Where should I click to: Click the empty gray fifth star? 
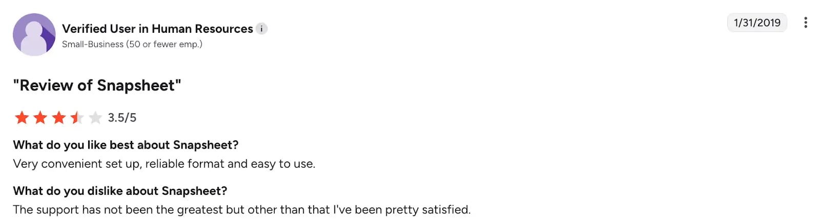(95, 118)
